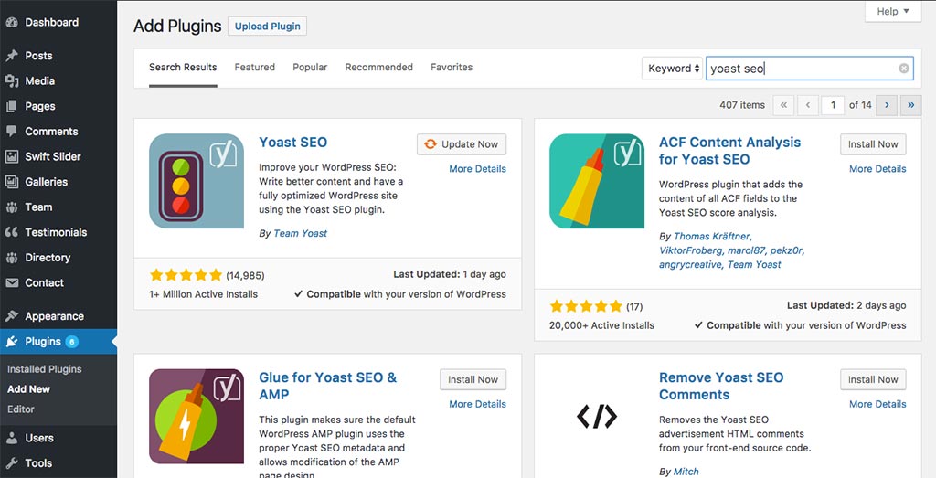Viewport: 936px width, 478px height.
Task: Switch to the Popular tab
Action: (310, 68)
